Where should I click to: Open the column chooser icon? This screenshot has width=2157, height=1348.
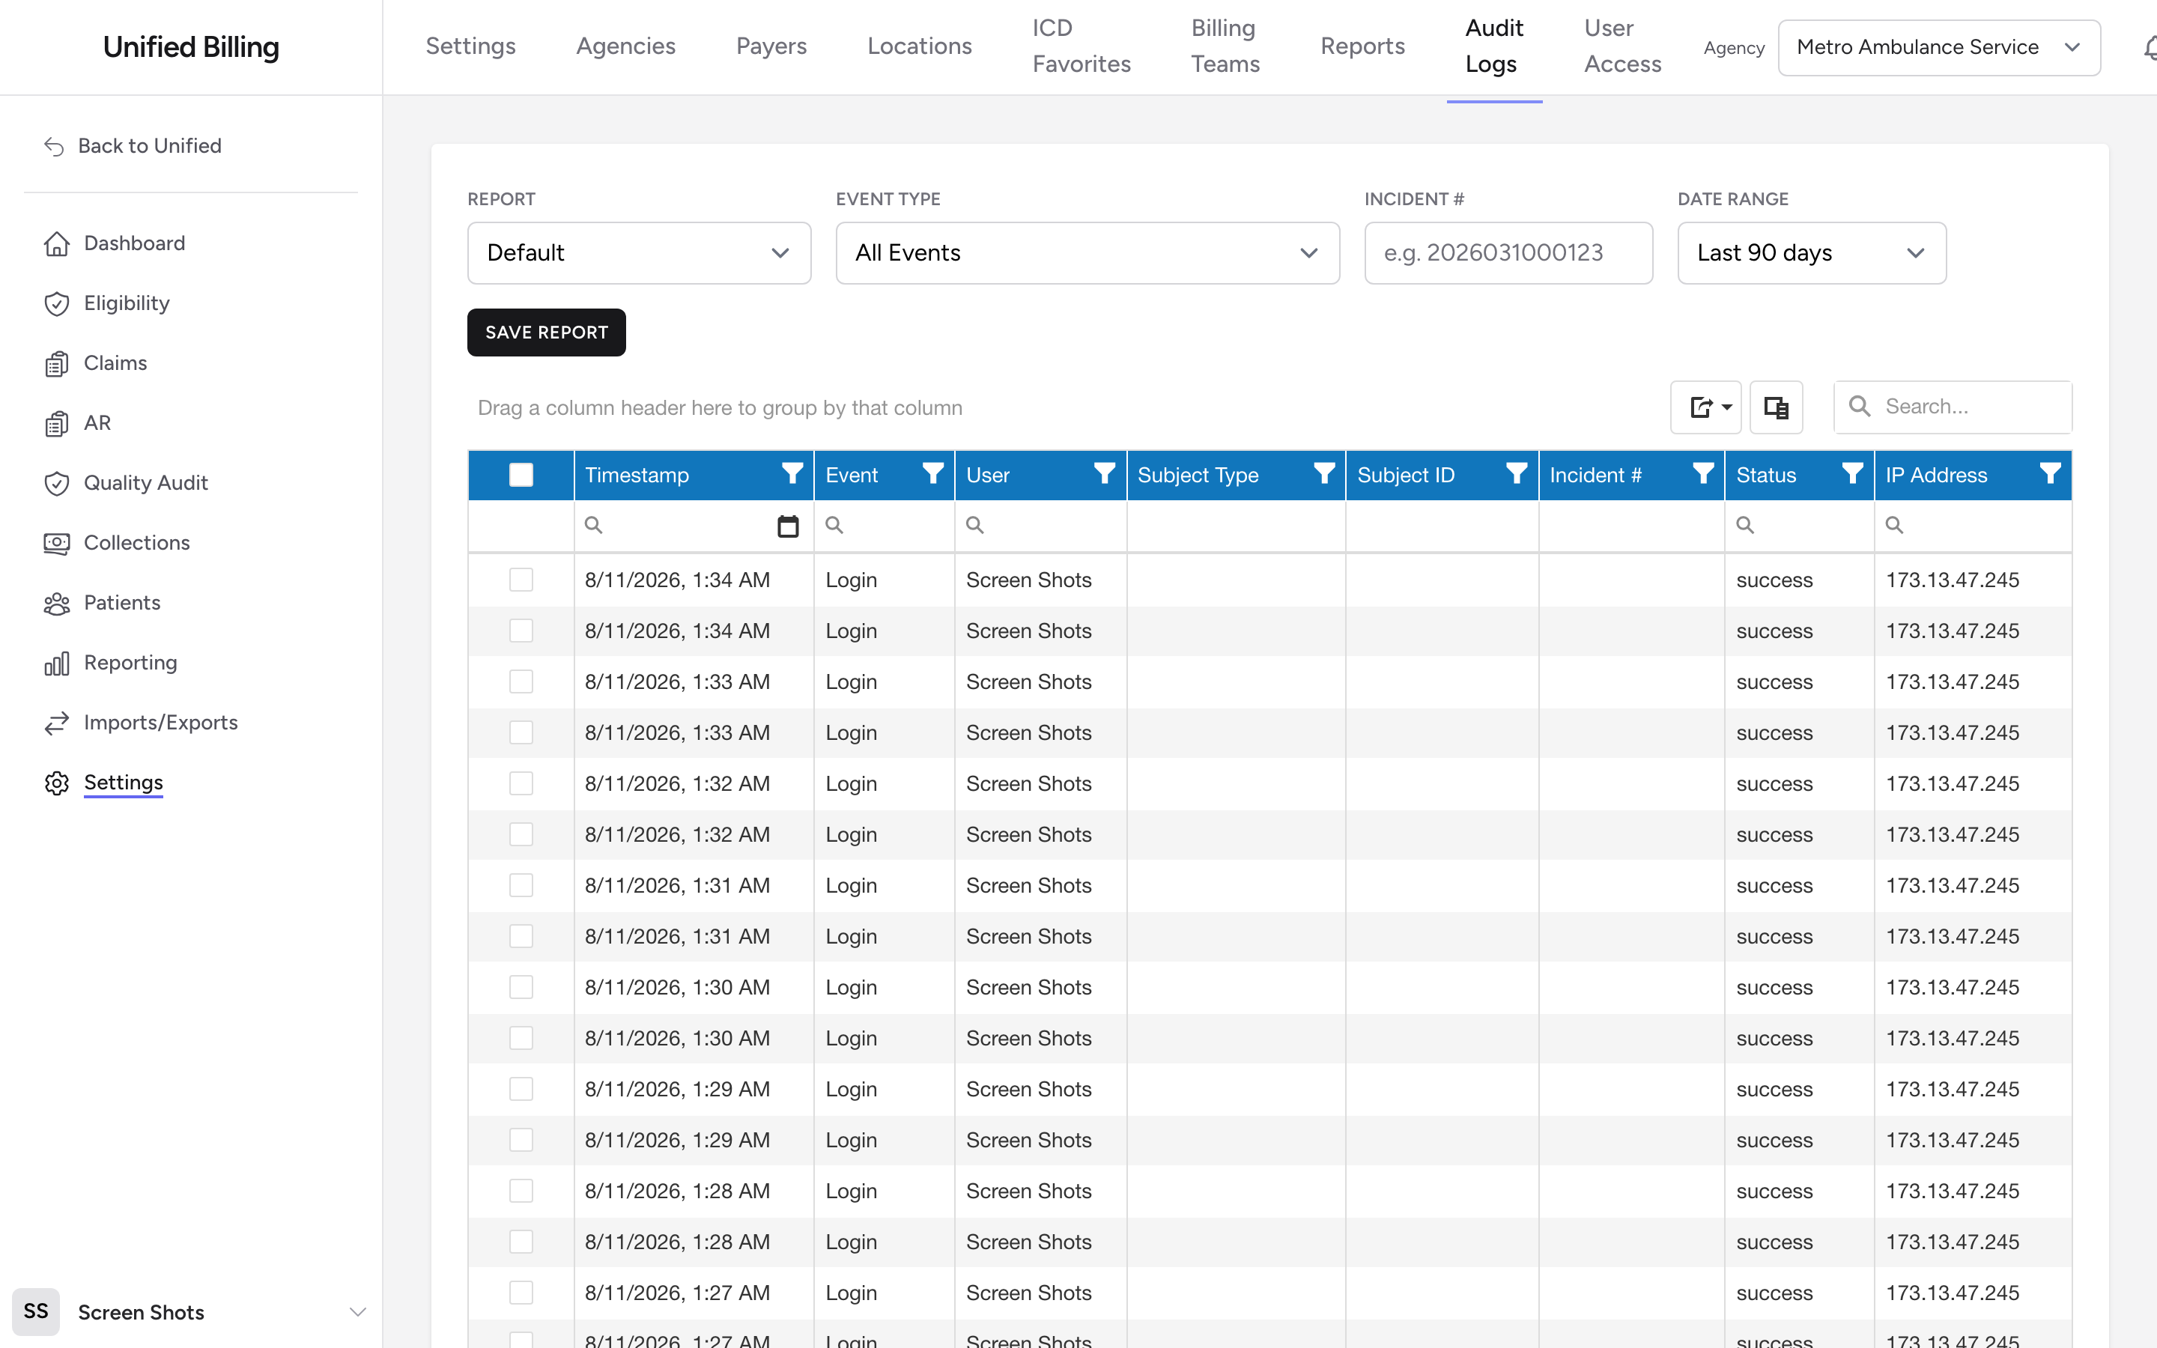(1776, 407)
